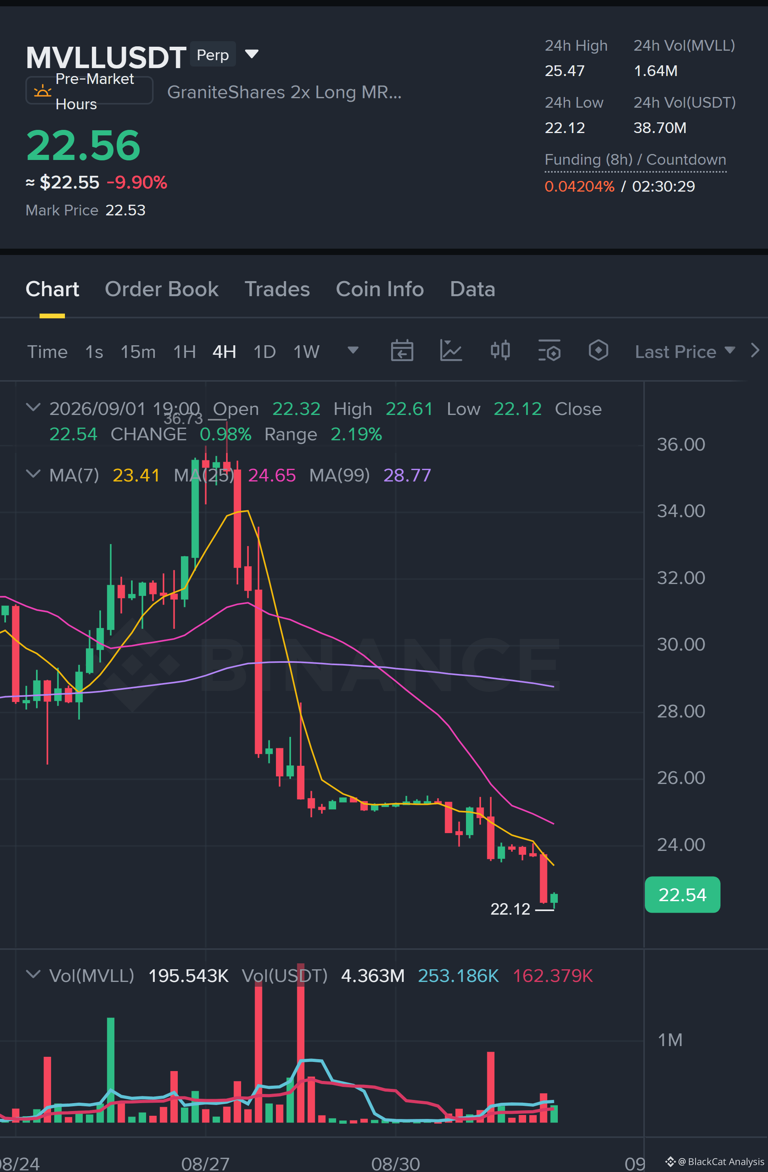Select the 15m timeframe
Image resolution: width=768 pixels, height=1172 pixels.
tap(138, 352)
